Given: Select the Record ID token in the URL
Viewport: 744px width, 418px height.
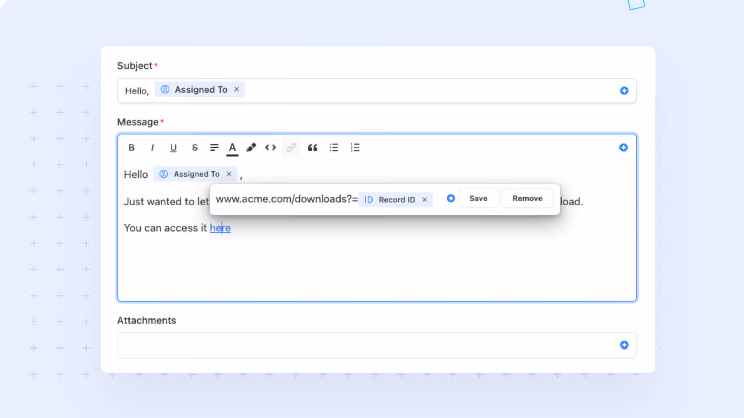Looking at the screenshot, I should pos(396,200).
